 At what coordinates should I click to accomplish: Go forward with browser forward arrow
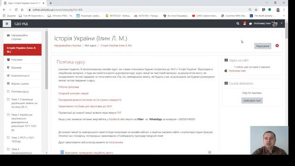tap(10, 10)
